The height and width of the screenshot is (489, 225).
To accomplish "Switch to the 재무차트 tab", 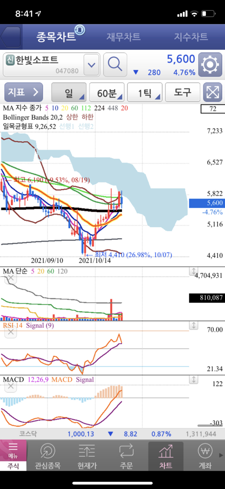I will [123, 37].
